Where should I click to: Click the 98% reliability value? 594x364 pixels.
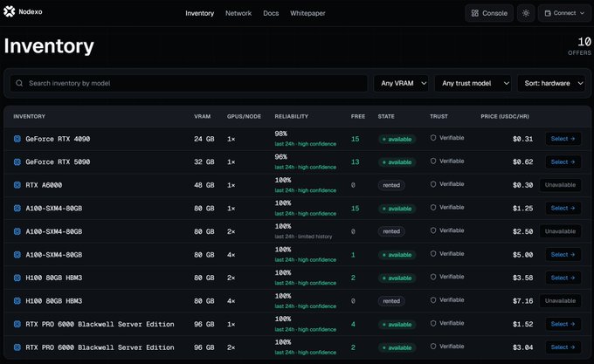click(x=281, y=134)
